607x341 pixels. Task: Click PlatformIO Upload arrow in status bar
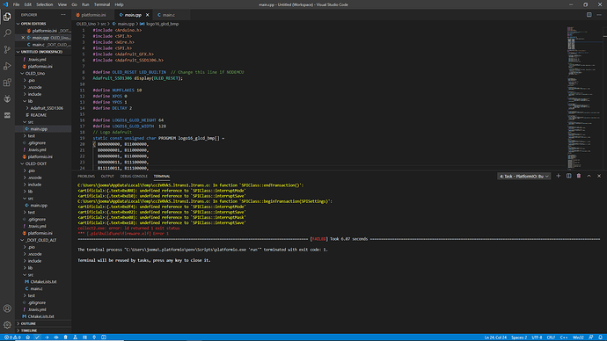pyautogui.click(x=47, y=337)
